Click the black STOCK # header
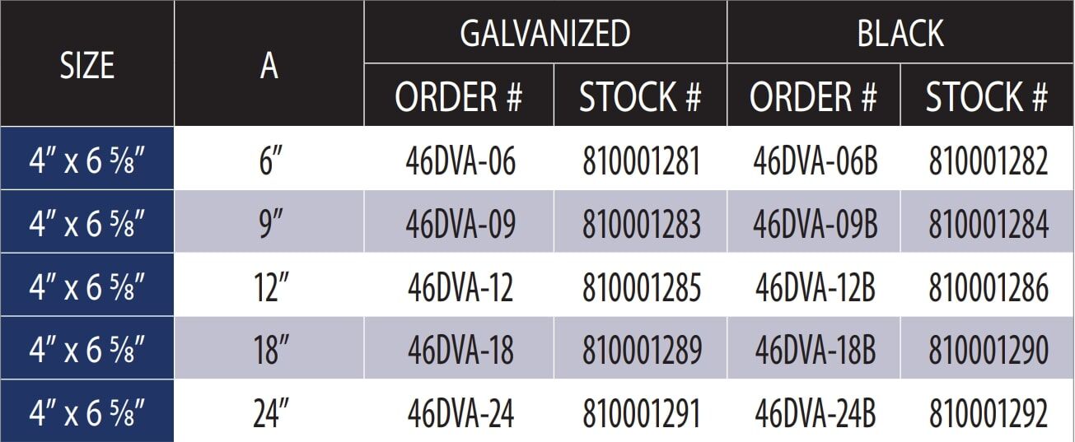The width and height of the screenshot is (1075, 442). coord(987,98)
